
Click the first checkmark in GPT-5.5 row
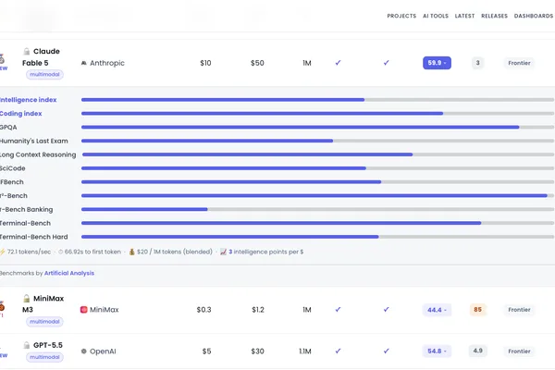click(338, 351)
